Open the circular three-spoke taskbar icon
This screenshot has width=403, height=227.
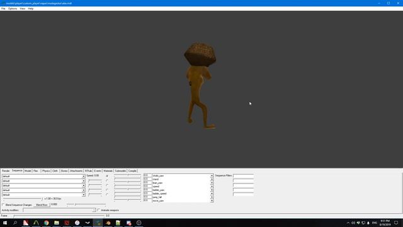[x=139, y=223]
